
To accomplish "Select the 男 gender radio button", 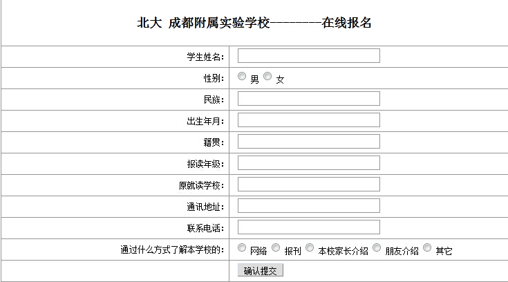I will (x=242, y=77).
